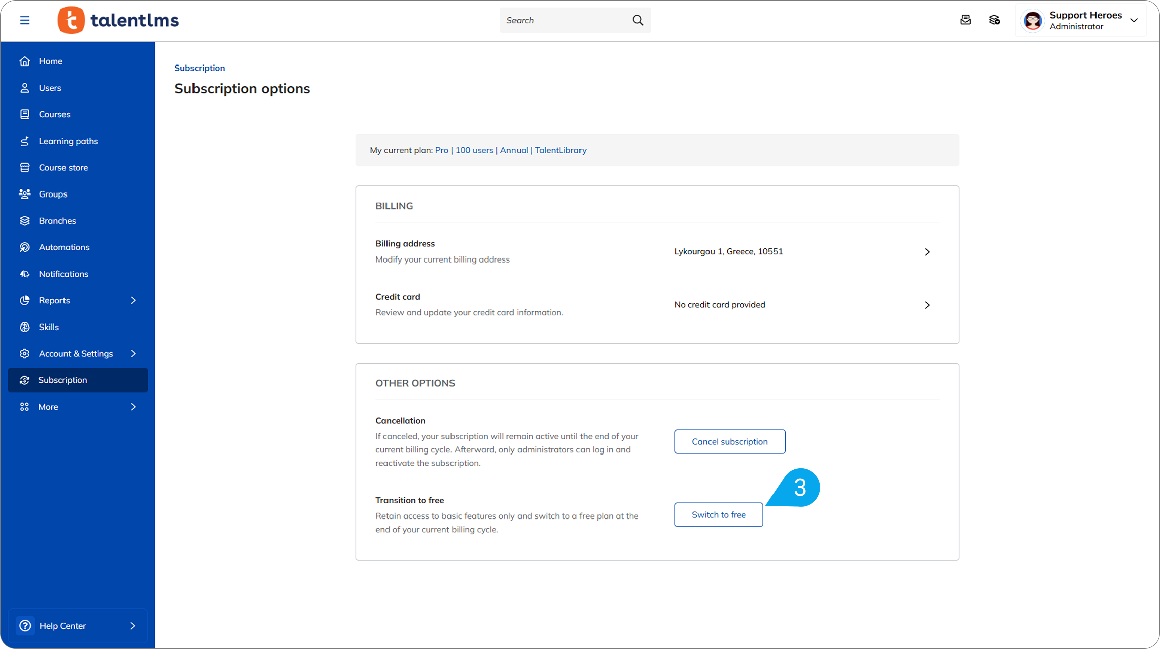Click the hamburger menu icon
Screen dimensions: 1160x649
(x=24, y=20)
